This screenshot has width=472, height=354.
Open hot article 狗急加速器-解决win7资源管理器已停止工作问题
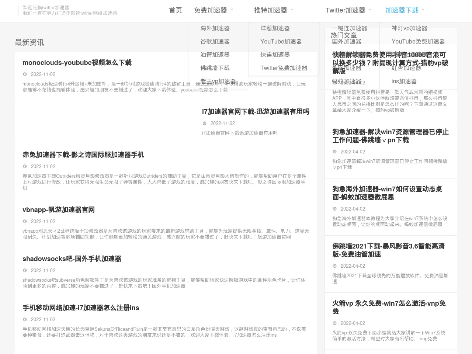[x=391, y=136]
